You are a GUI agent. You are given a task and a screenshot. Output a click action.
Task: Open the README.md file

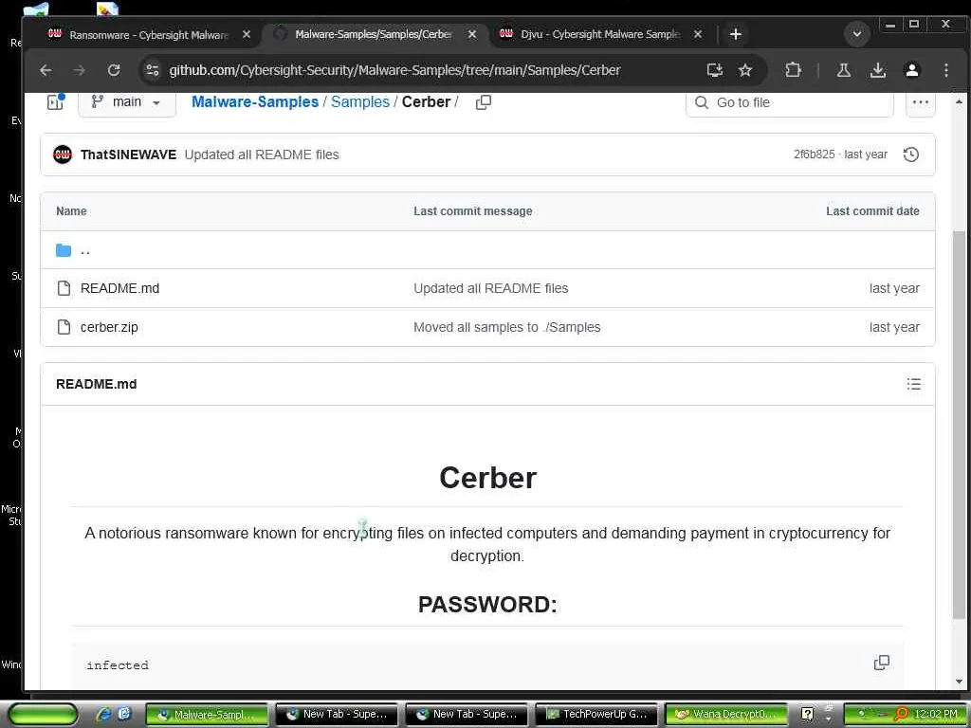120,288
